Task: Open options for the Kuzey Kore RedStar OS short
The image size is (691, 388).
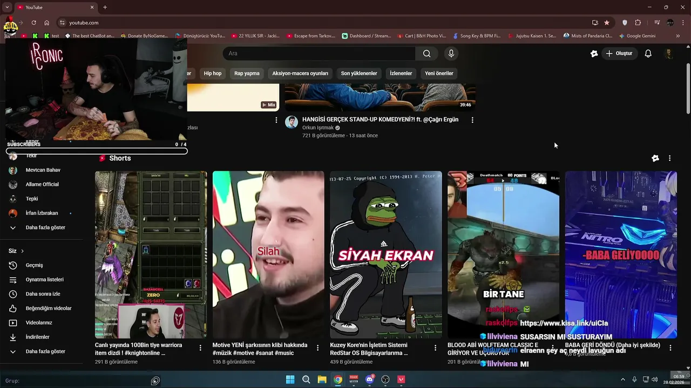Action: (435, 348)
